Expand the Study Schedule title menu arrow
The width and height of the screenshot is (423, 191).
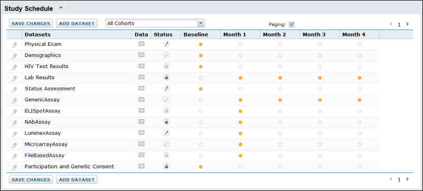click(x=61, y=8)
